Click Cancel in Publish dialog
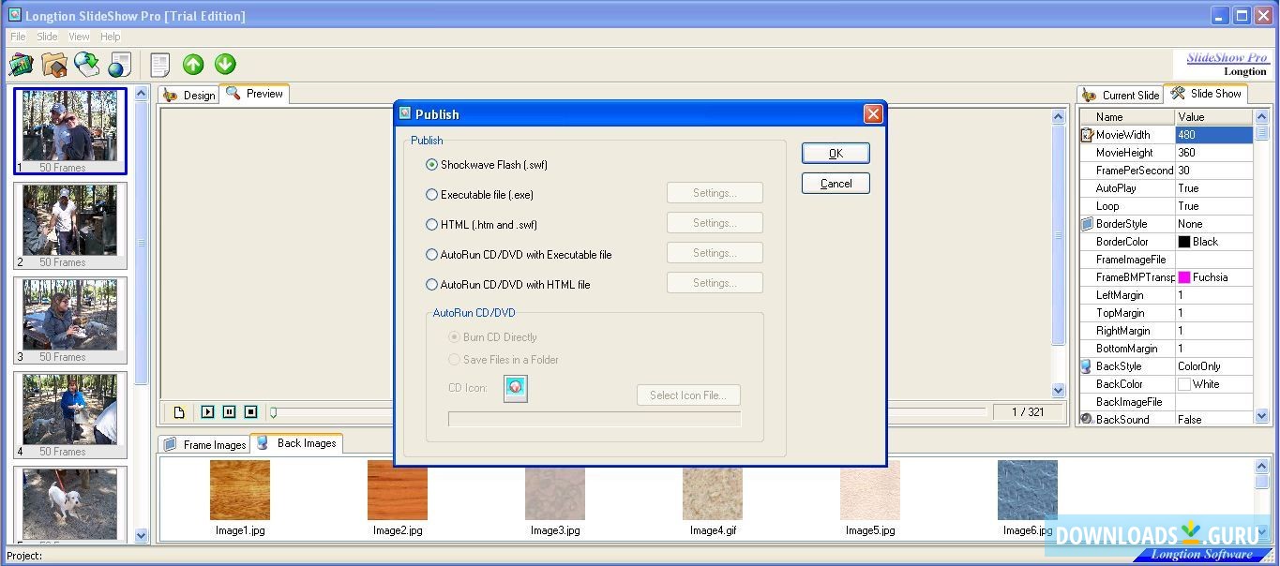The width and height of the screenshot is (1280, 566). [x=836, y=184]
